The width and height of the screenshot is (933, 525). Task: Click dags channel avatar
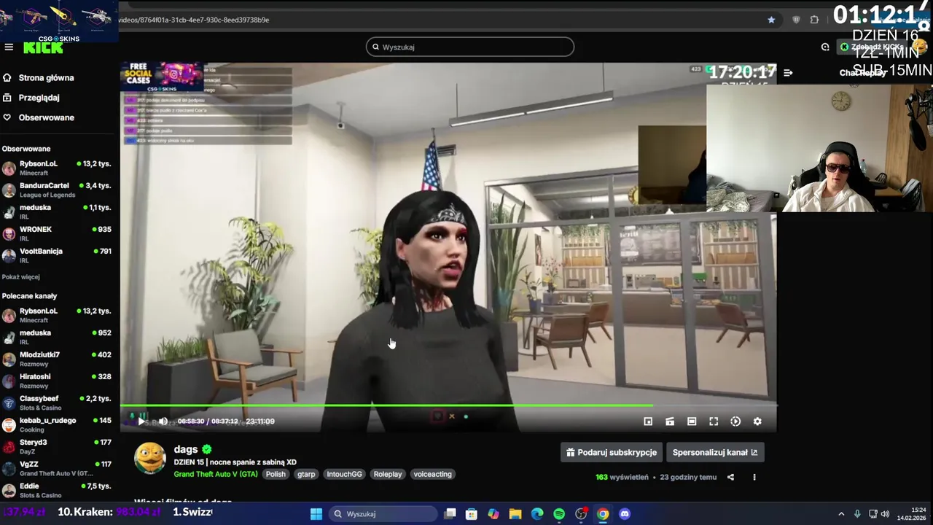click(150, 459)
